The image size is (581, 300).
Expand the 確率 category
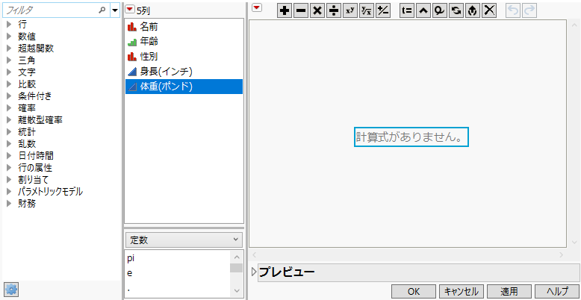click(x=9, y=108)
